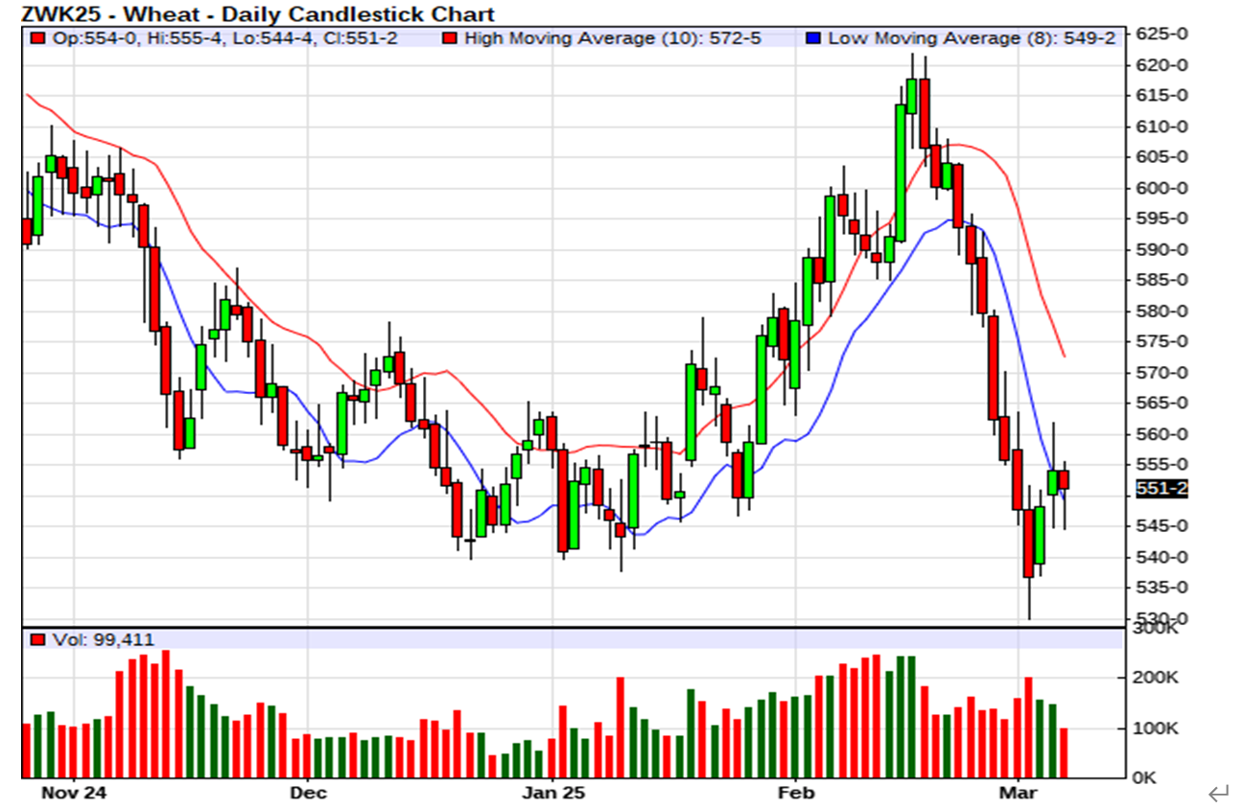Click the High Moving Average (10): 572-5 label
This screenshot has height=809, width=1244.
coord(612,38)
